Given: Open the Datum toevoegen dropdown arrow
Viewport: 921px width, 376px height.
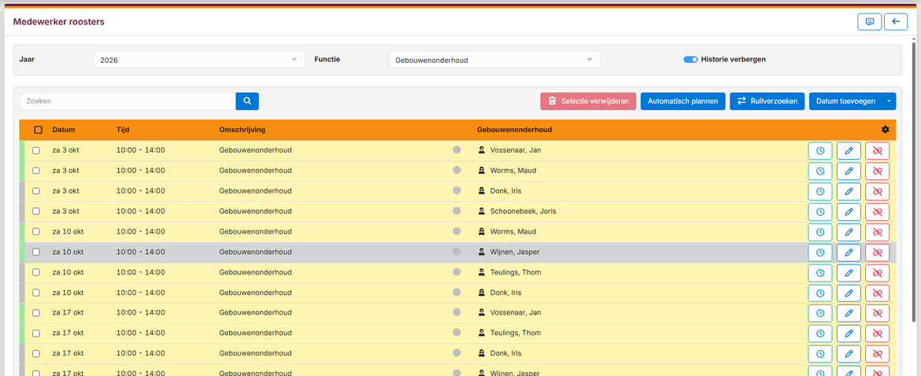Looking at the screenshot, I should [889, 101].
